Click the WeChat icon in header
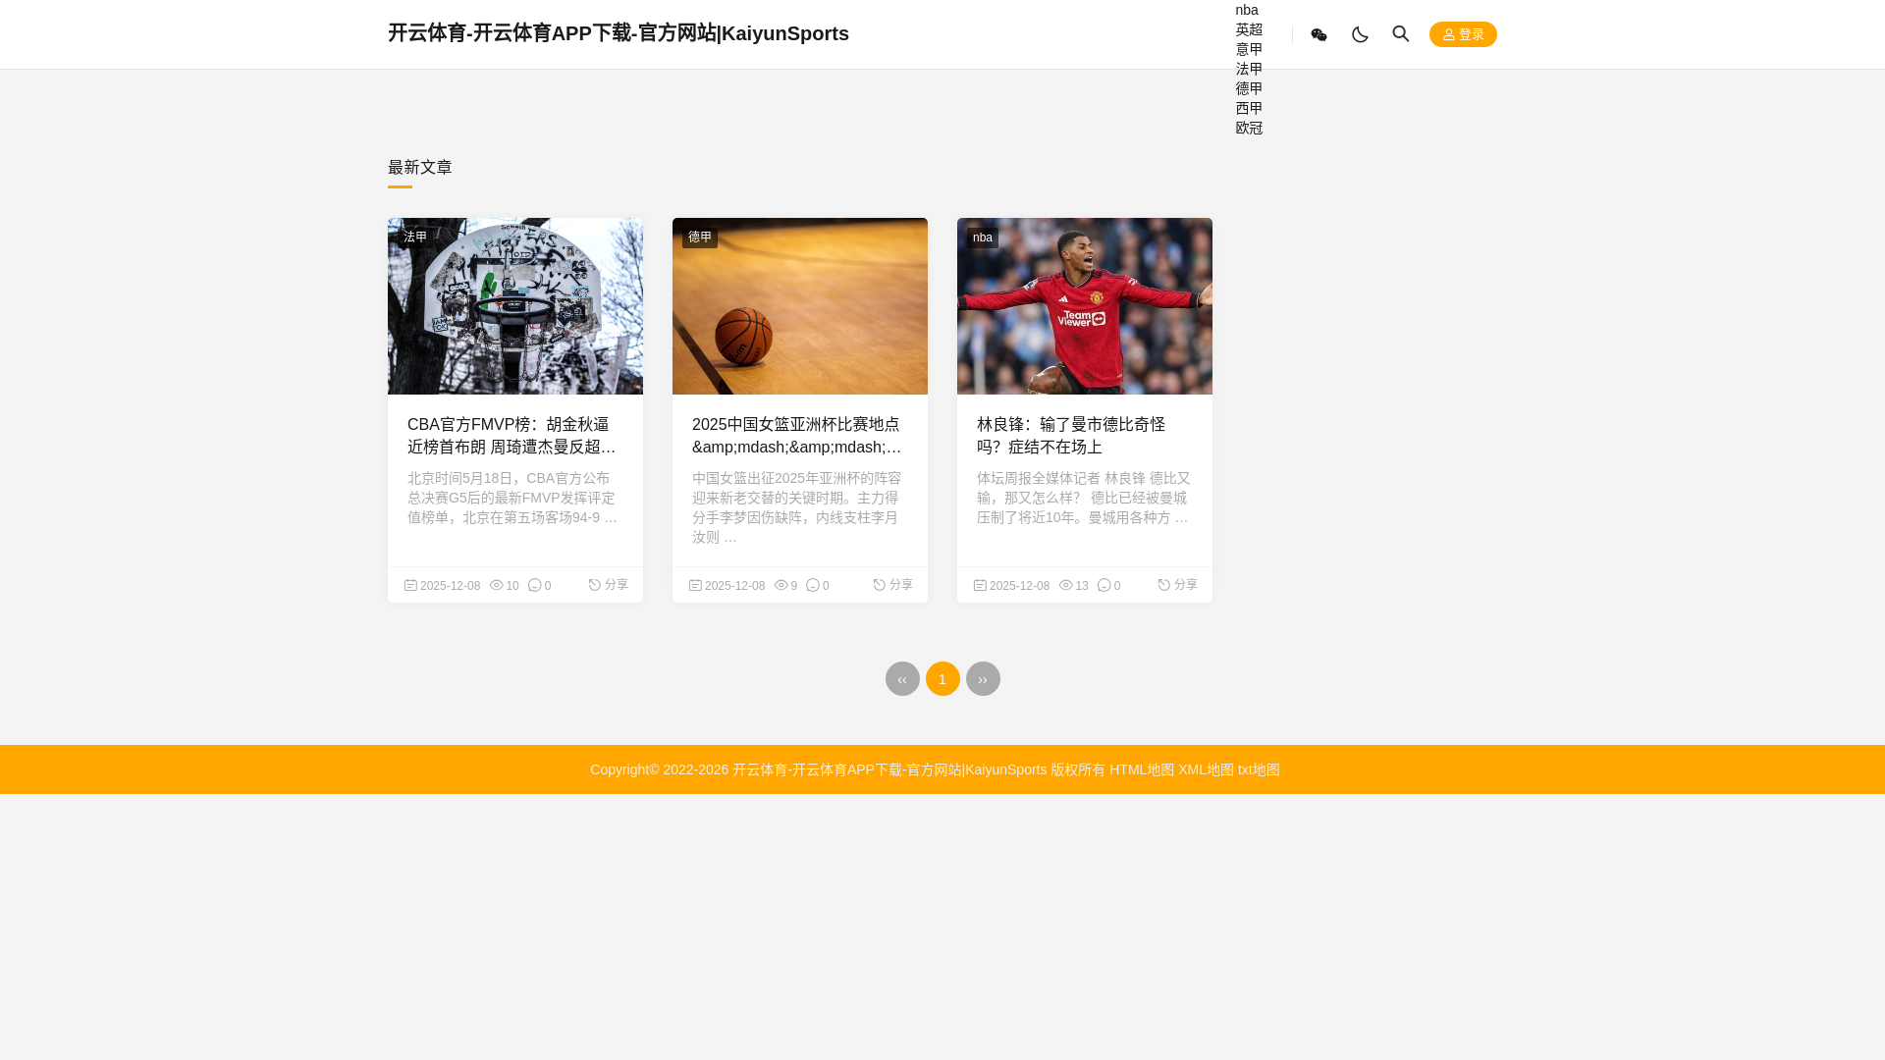Image resolution: width=1885 pixels, height=1060 pixels. coord(1319,34)
